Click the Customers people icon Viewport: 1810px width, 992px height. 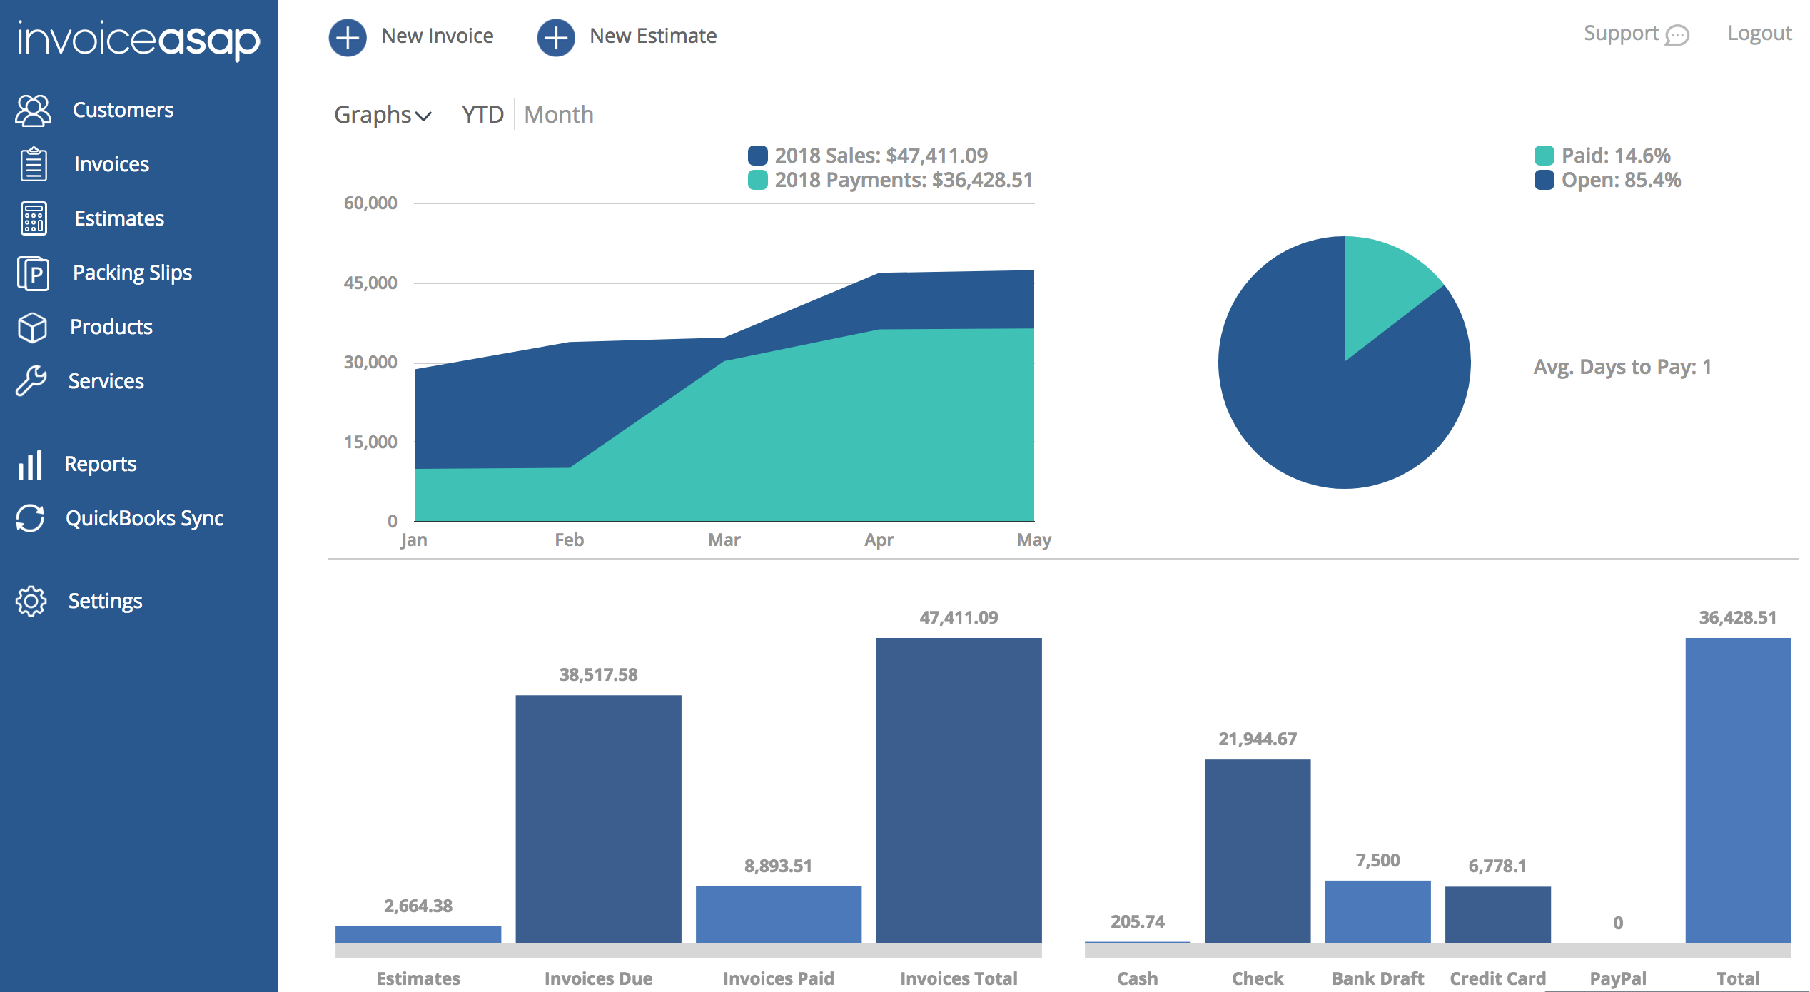point(33,111)
